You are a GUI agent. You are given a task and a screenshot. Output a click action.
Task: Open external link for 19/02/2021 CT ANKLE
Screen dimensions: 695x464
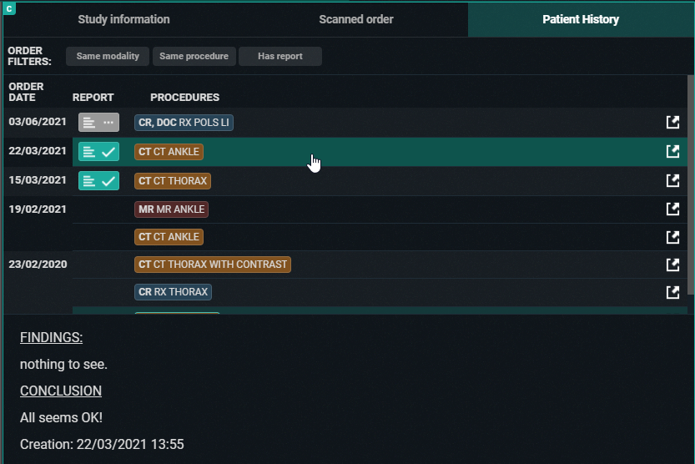pyautogui.click(x=672, y=237)
